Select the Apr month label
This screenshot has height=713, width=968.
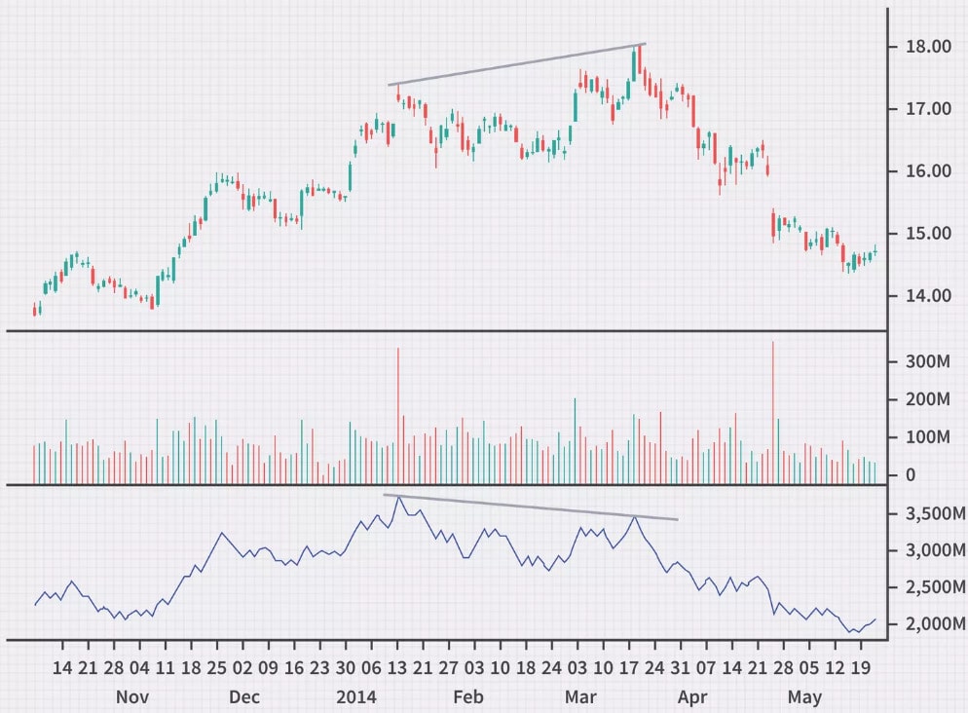point(692,697)
